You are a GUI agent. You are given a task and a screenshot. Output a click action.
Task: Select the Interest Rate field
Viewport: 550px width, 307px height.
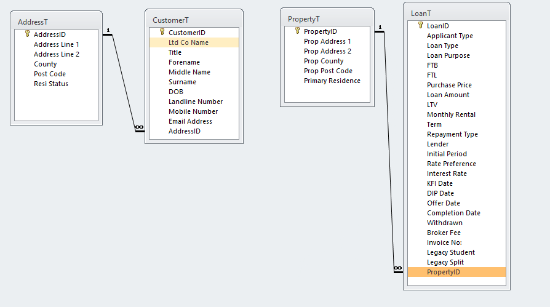coord(456,173)
